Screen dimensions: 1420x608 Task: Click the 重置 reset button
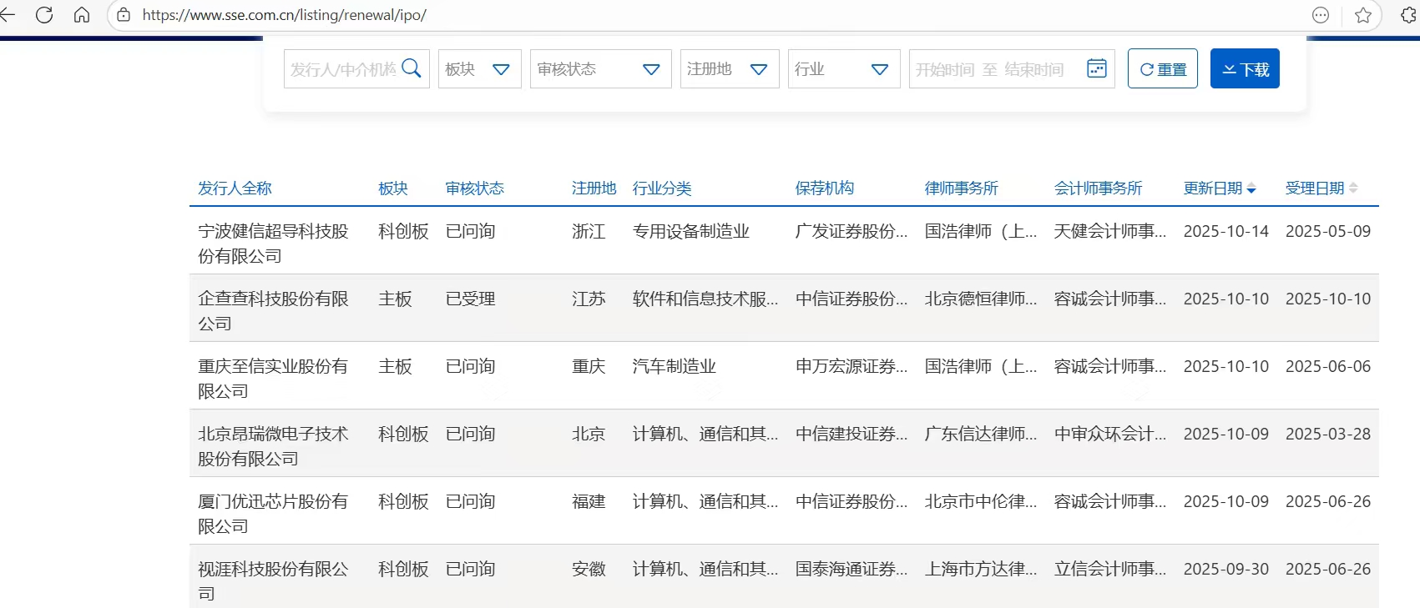click(x=1163, y=68)
